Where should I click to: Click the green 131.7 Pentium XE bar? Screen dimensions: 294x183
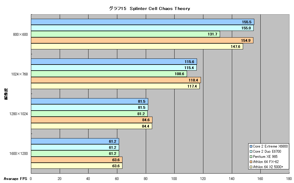click(125, 34)
